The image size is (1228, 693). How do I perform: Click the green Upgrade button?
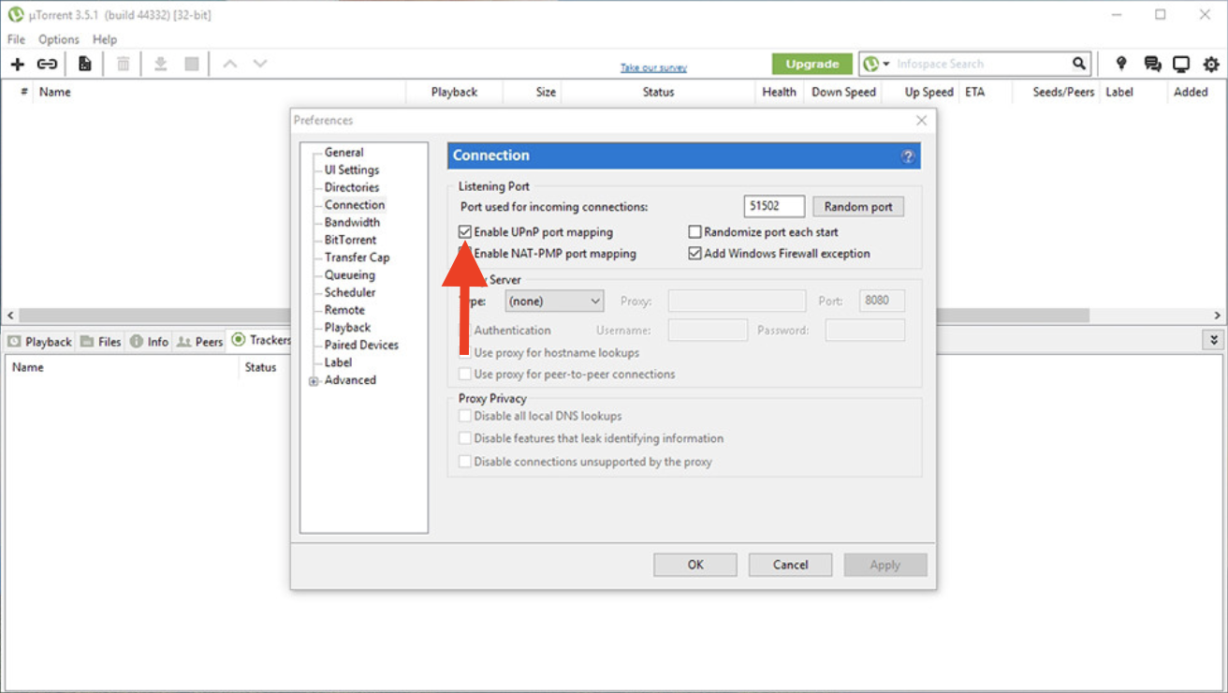[x=812, y=64]
